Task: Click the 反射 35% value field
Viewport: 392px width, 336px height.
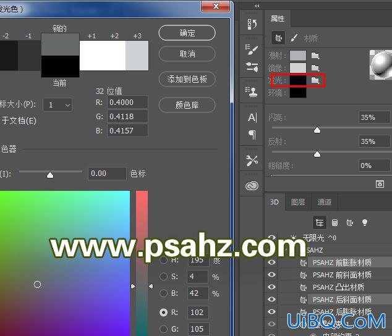Action: (x=374, y=141)
